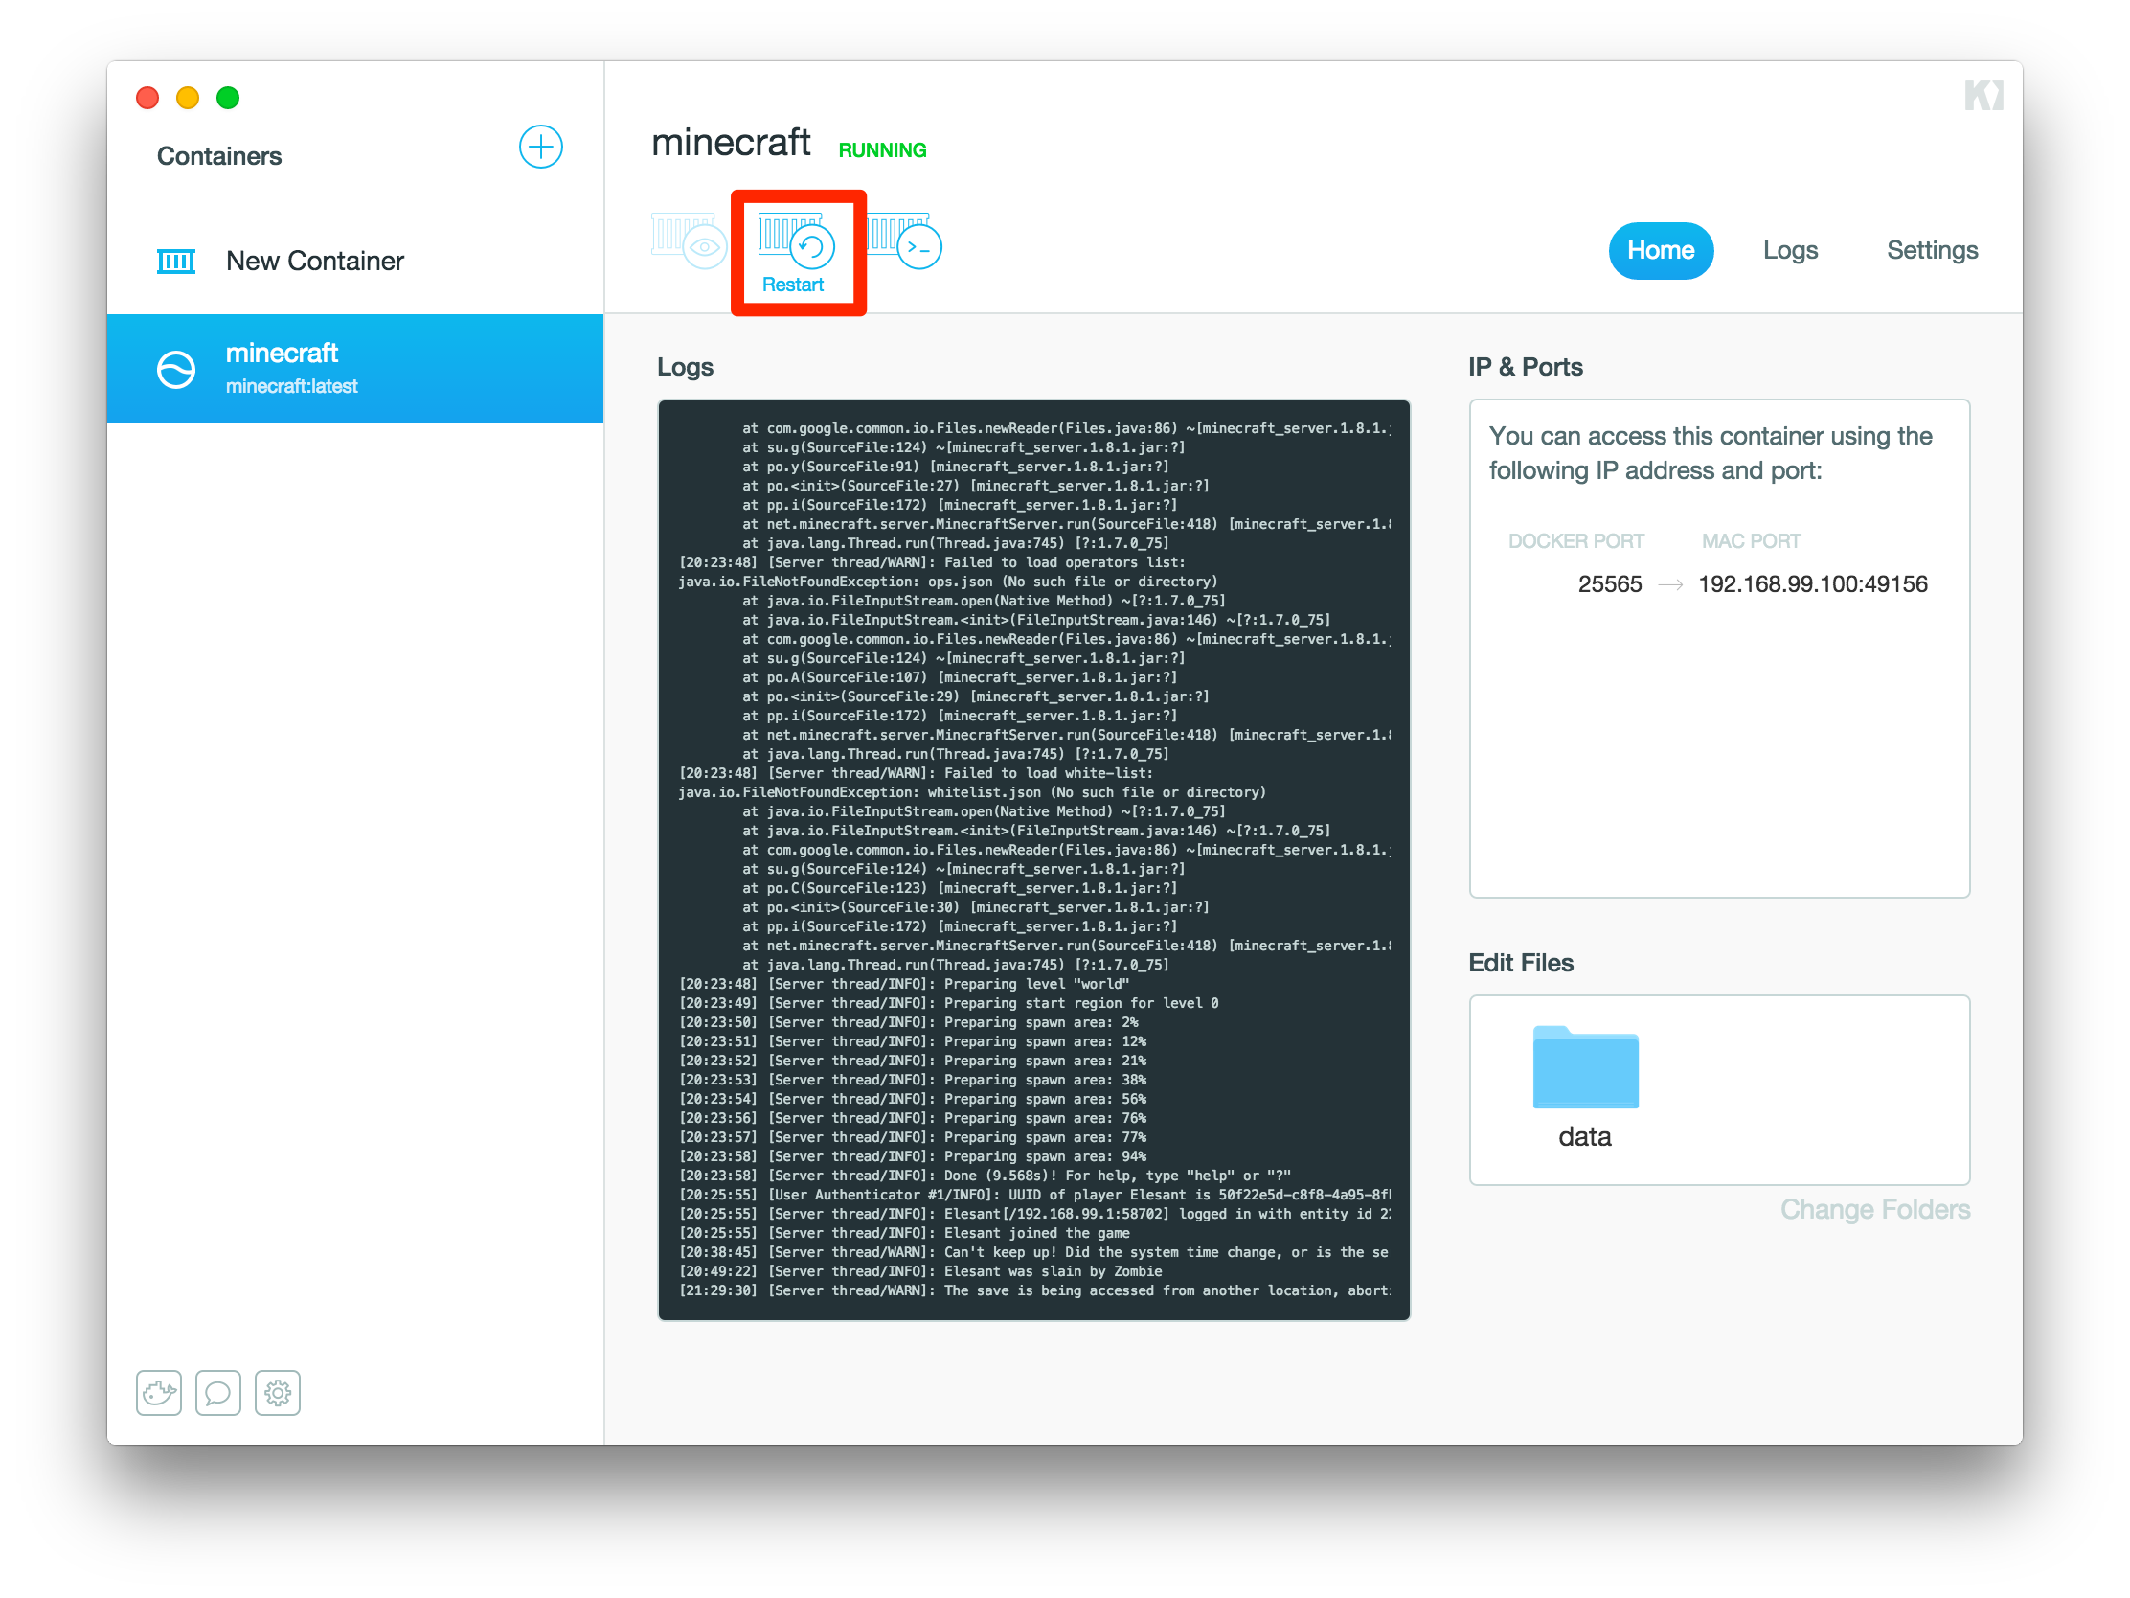Select New Container in the sidebar

[314, 261]
